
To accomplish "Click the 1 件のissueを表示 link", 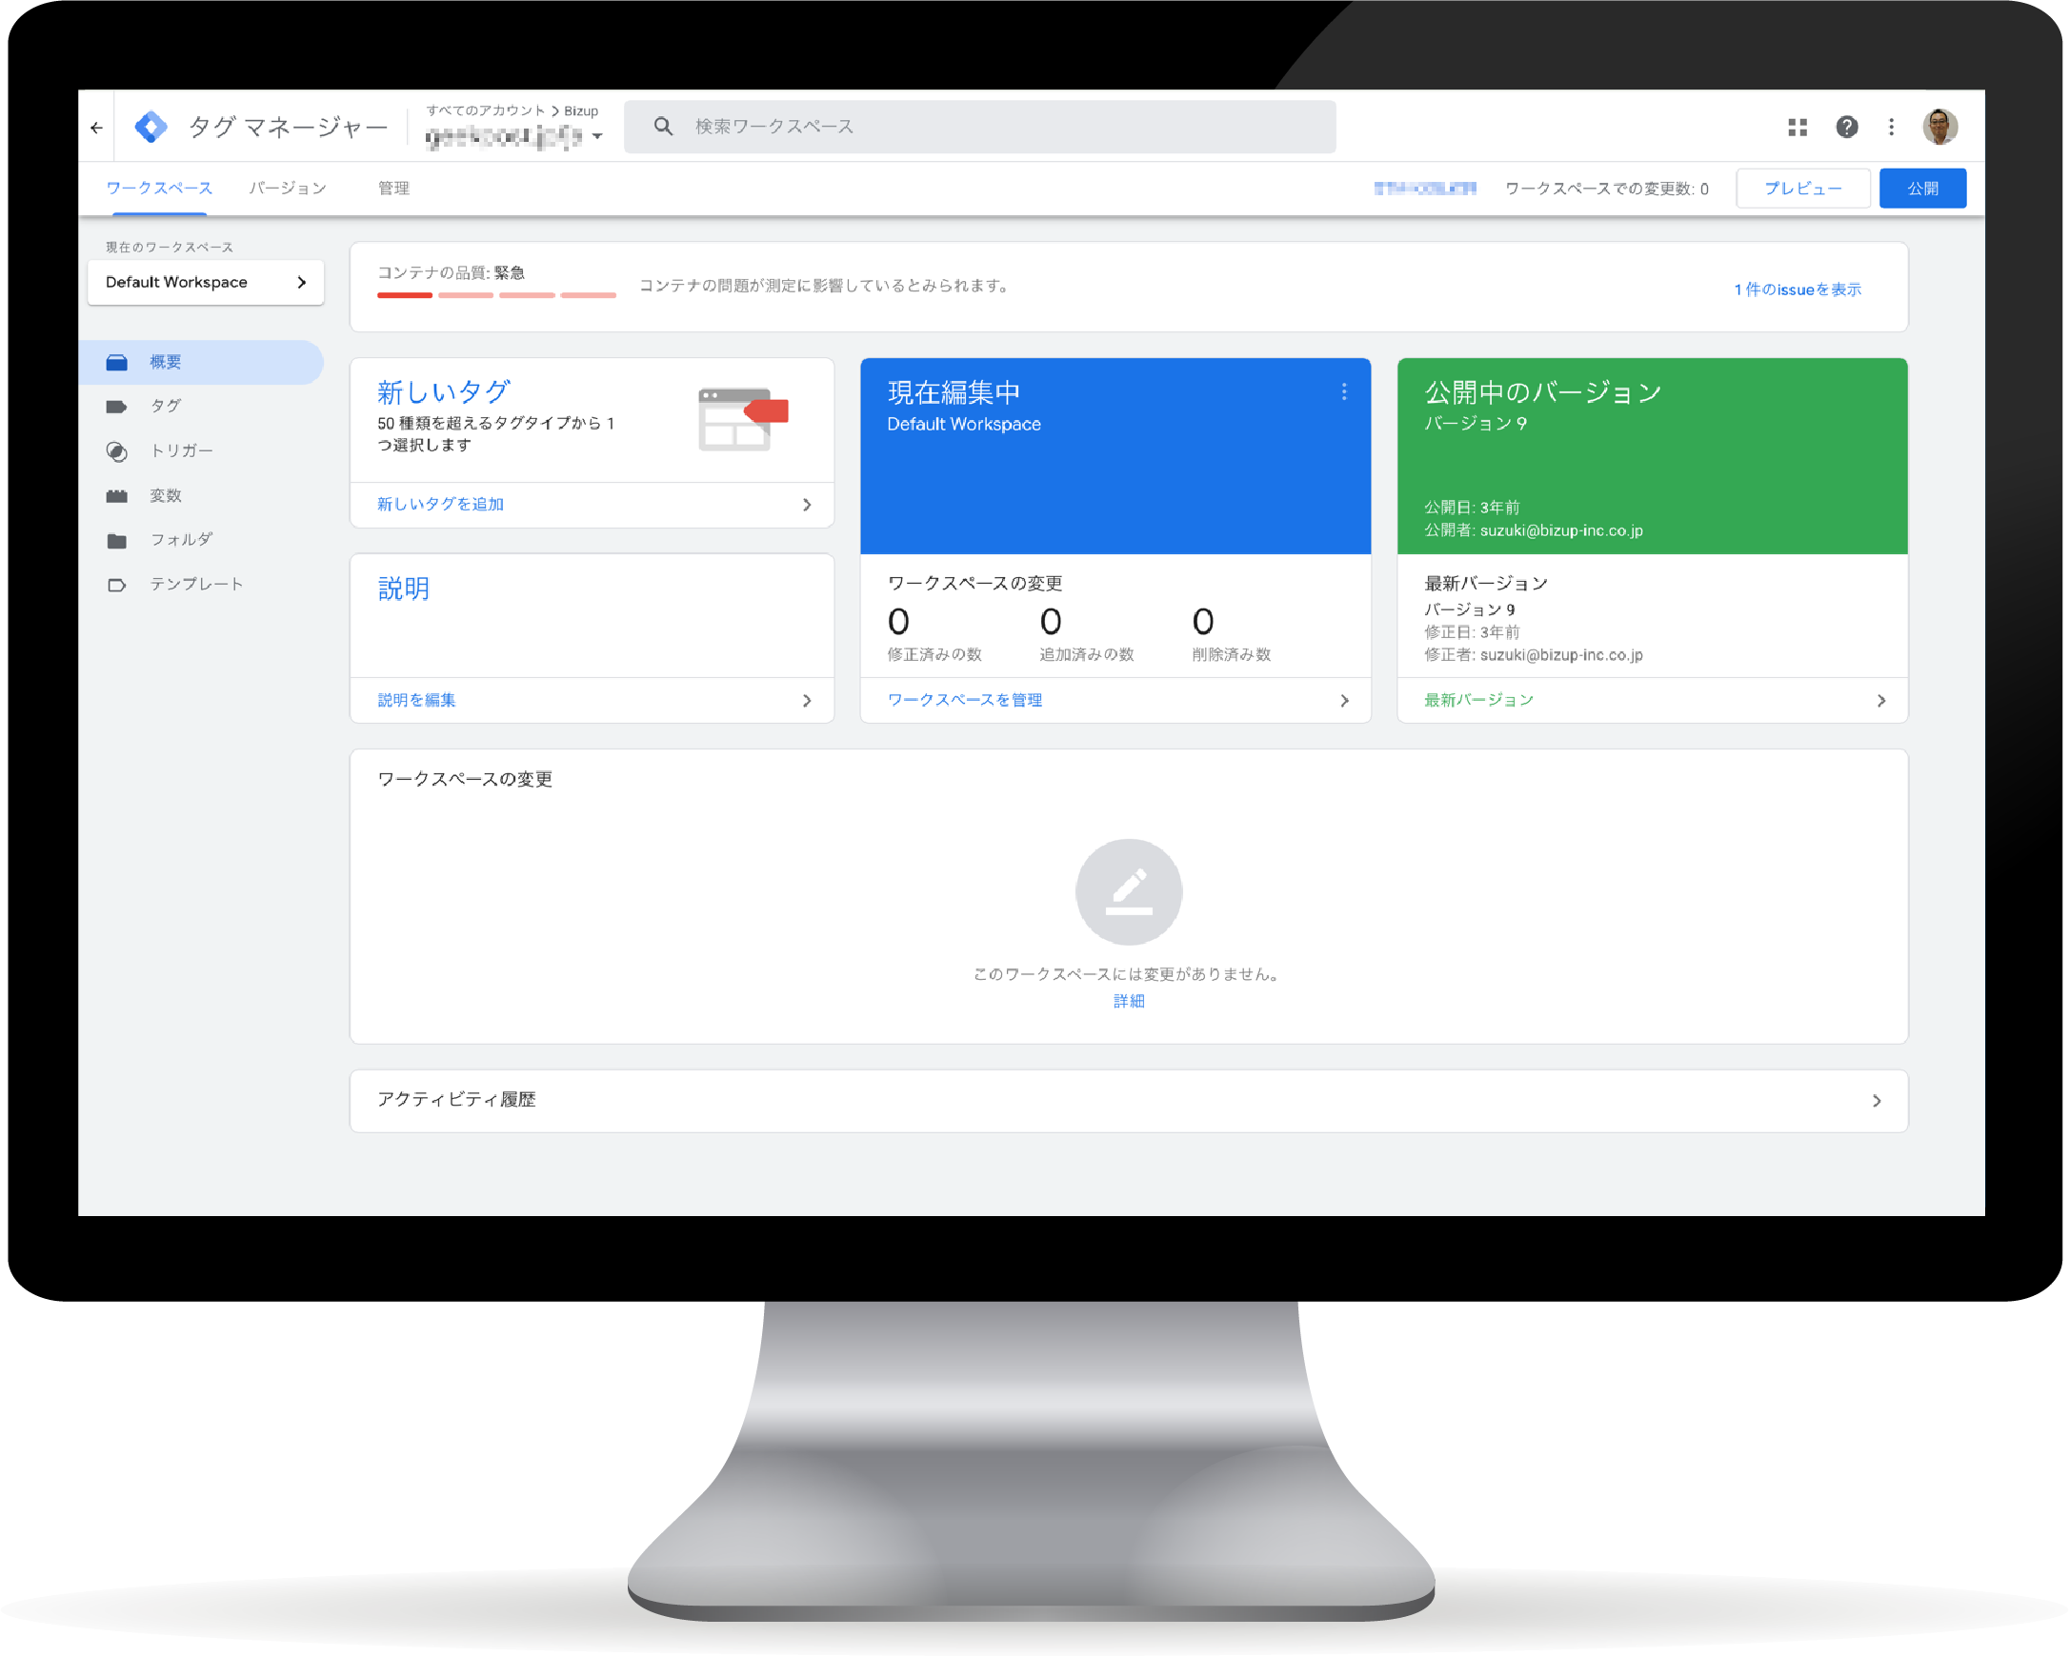I will tap(1797, 289).
